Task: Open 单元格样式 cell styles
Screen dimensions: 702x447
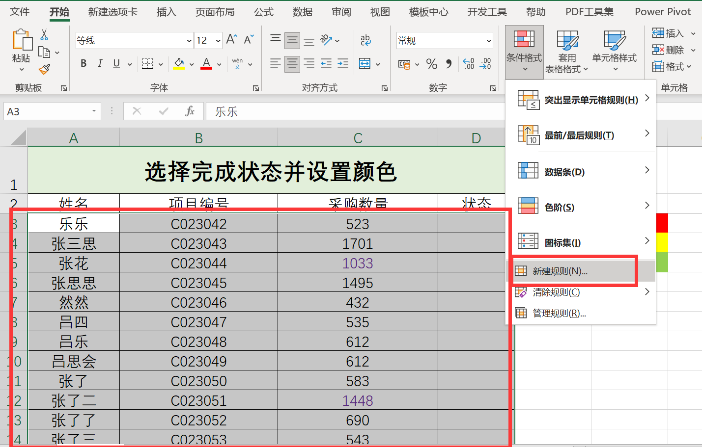Action: [615, 51]
